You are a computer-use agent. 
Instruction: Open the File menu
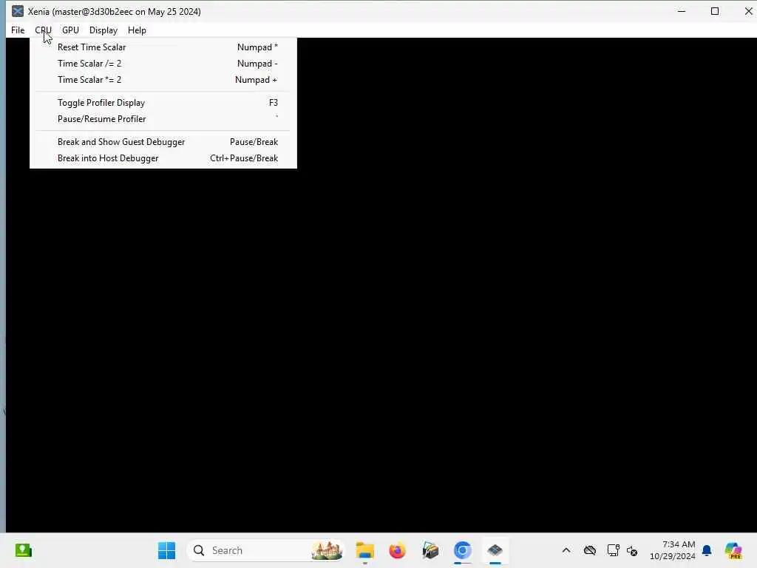click(18, 30)
